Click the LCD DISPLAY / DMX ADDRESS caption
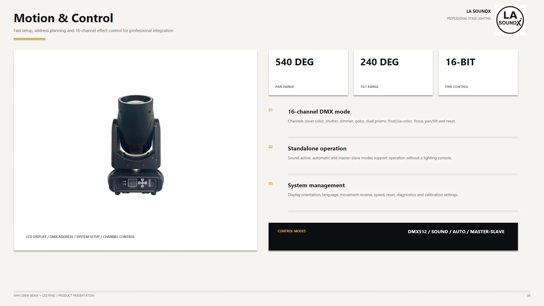 (80, 237)
